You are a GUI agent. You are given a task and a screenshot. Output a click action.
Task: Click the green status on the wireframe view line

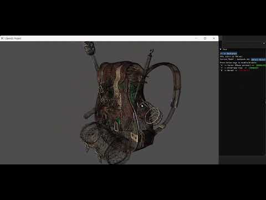point(253,68)
